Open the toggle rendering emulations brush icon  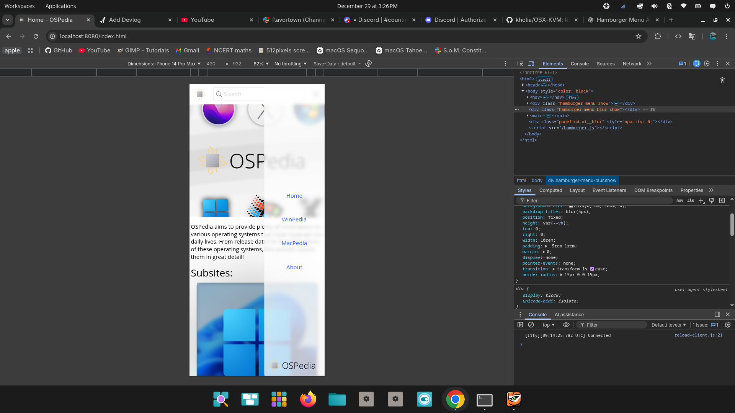[x=712, y=200]
